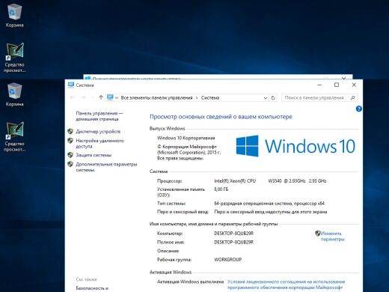389x292 pixels.
Task: Open the lower Корзина desktop icon
Action: click(x=14, y=94)
